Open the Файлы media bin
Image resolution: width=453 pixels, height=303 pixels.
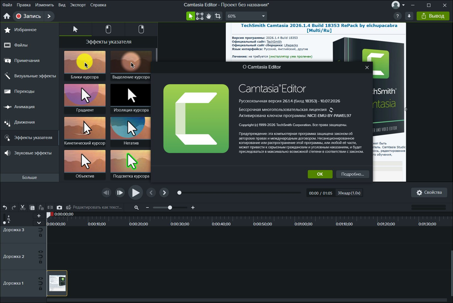29,45
